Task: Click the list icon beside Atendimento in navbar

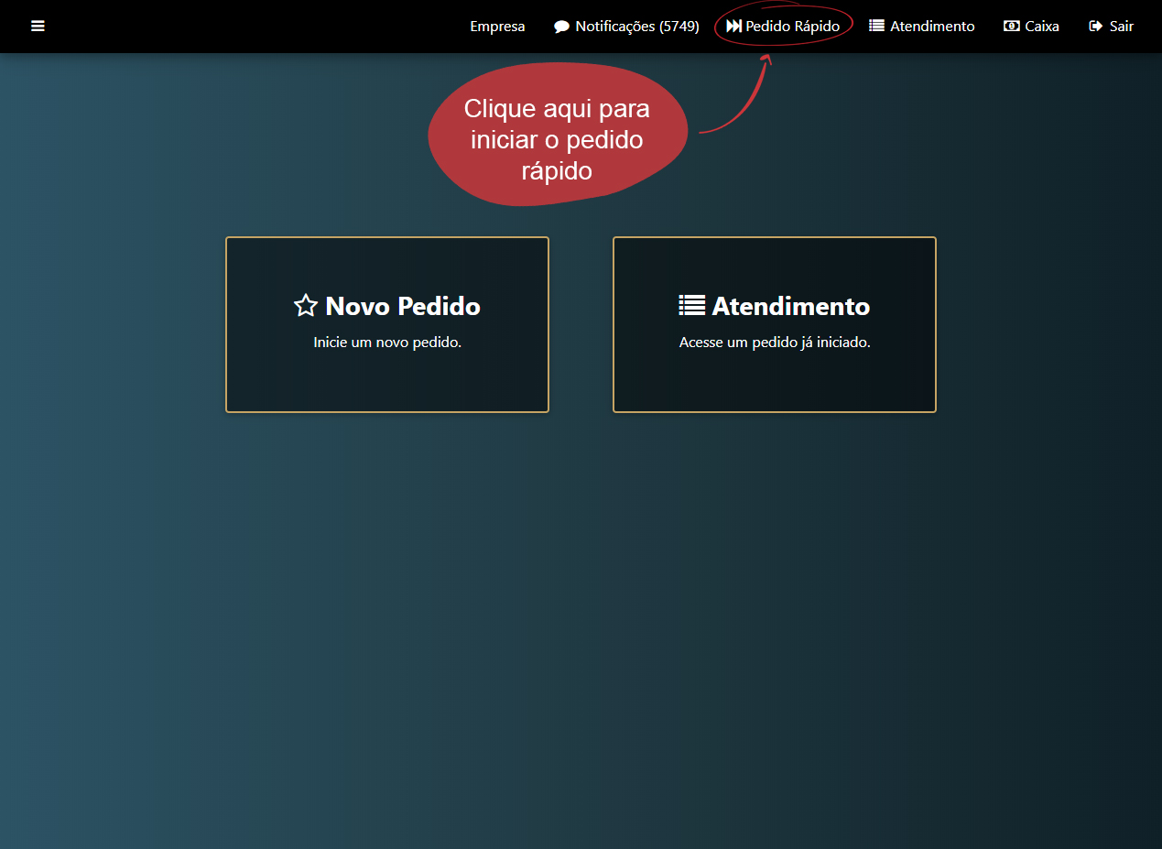Action: click(876, 27)
